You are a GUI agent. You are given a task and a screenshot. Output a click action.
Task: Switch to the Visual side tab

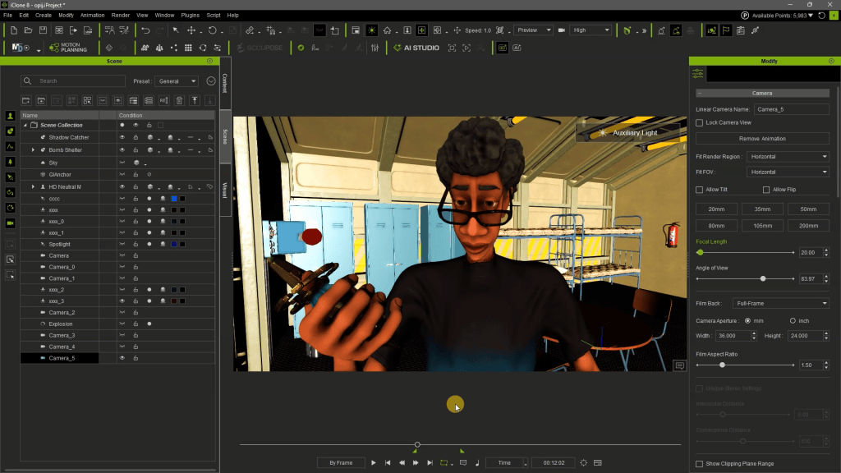(225, 191)
